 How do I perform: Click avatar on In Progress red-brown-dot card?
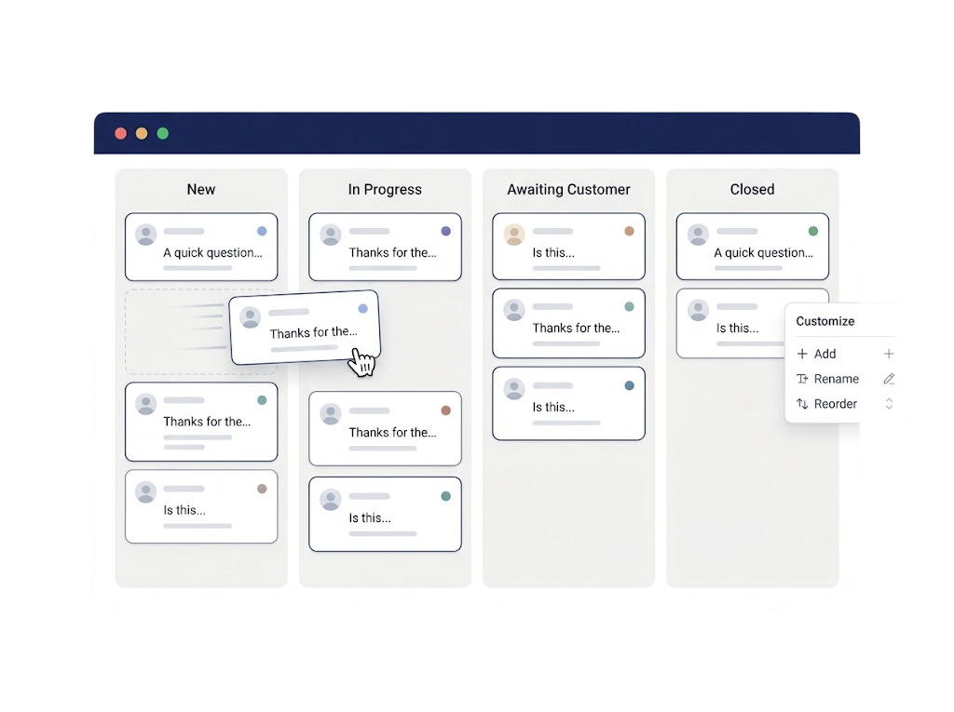[x=331, y=413]
